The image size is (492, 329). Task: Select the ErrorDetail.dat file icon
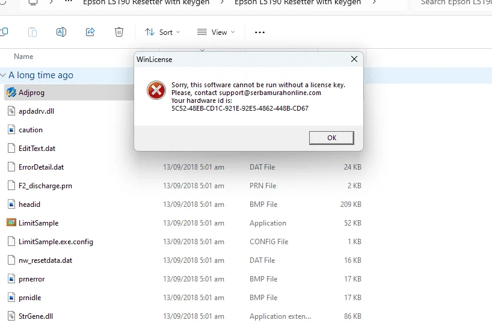tap(11, 167)
